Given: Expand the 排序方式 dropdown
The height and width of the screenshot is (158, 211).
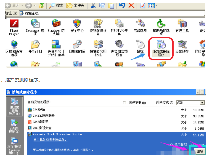Looking at the screenshot, I should click(202, 103).
